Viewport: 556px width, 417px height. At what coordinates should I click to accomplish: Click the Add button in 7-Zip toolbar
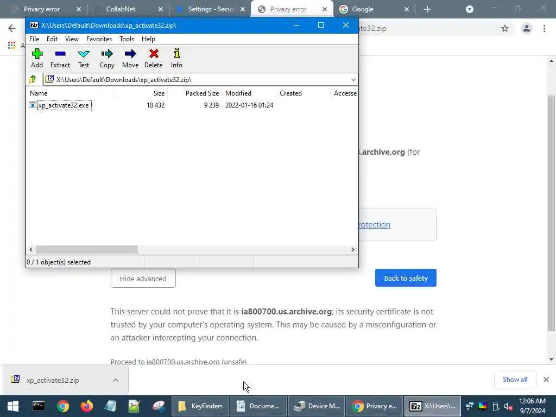click(37, 59)
